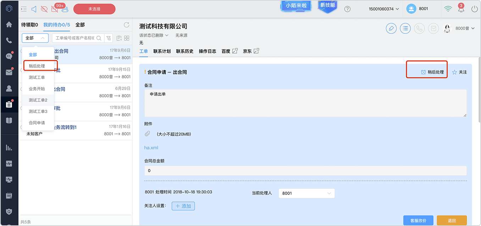Open the chat bubble sidebar icon
481x226 pixels.
tap(9, 56)
